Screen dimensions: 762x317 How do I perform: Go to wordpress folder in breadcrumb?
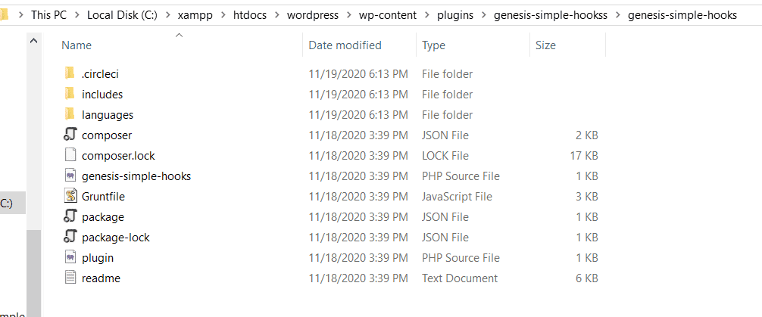313,15
